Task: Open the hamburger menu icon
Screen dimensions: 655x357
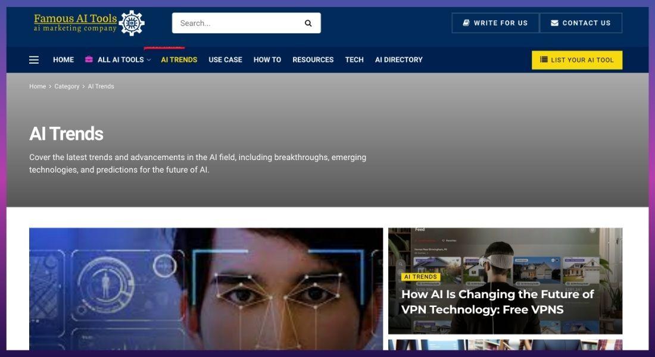Action: (34, 60)
